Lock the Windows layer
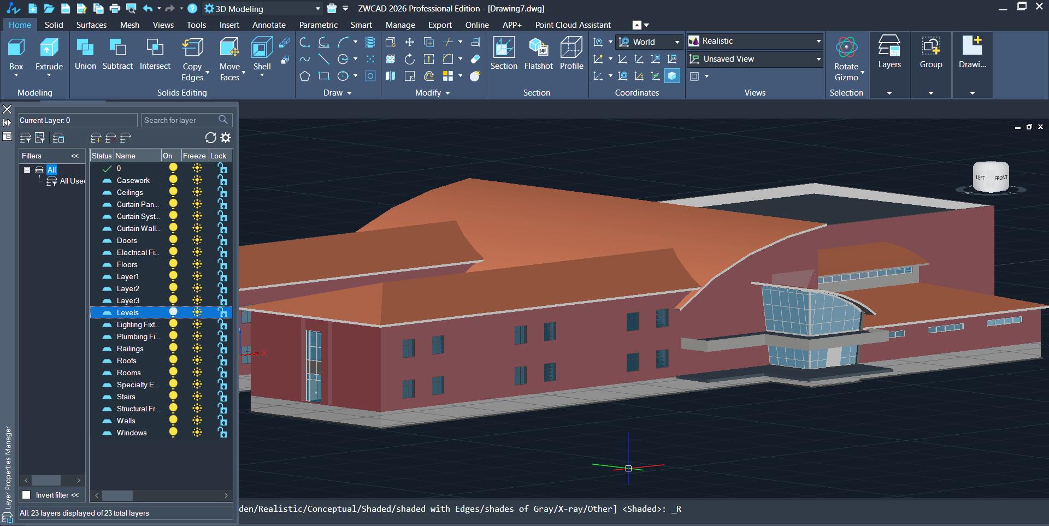Image resolution: width=1049 pixels, height=526 pixels. pos(222,432)
